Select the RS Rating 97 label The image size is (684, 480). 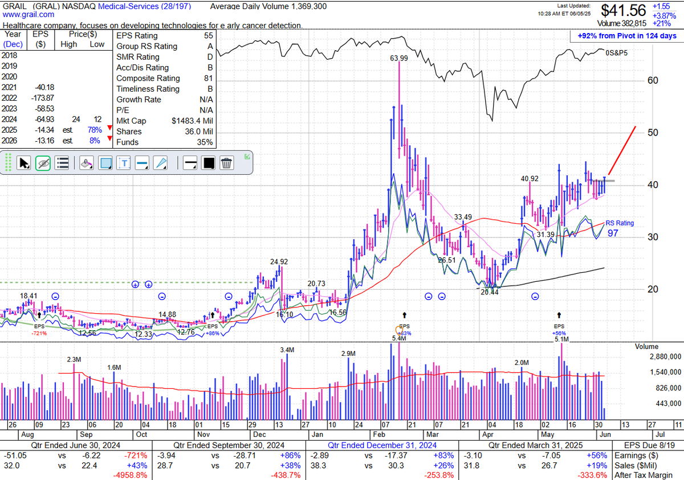click(x=620, y=228)
